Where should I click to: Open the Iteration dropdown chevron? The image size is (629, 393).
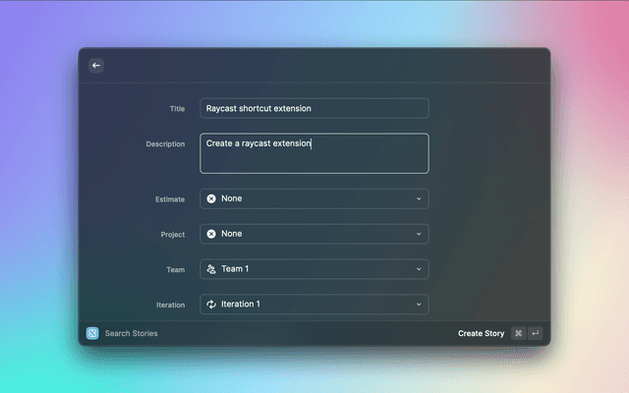418,305
